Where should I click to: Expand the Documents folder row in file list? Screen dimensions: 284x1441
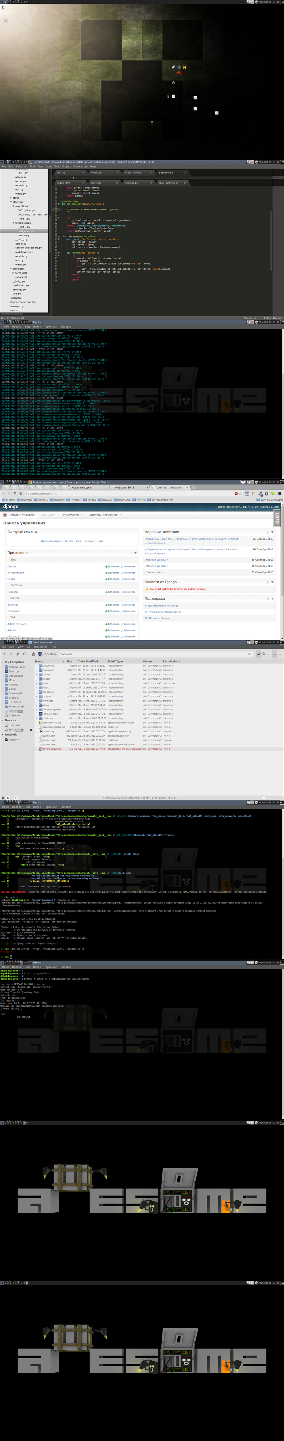click(x=37, y=666)
